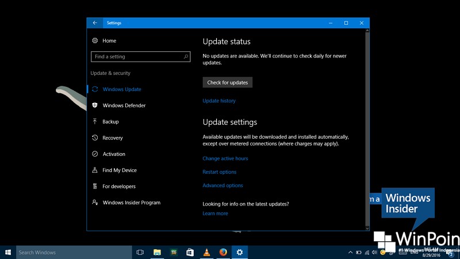The width and height of the screenshot is (460, 259).
Task: Click the Settings window vertical scrollbar
Action: point(367,129)
